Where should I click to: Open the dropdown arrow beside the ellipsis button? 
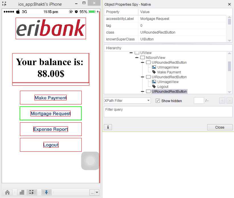(x=97, y=192)
